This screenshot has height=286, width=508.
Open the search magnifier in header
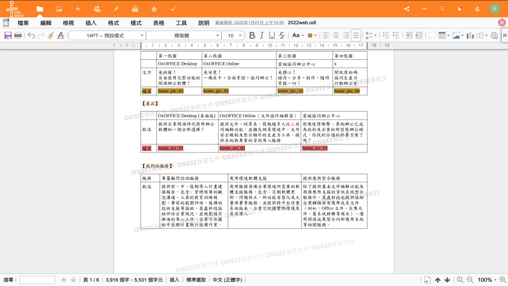pos(442,9)
